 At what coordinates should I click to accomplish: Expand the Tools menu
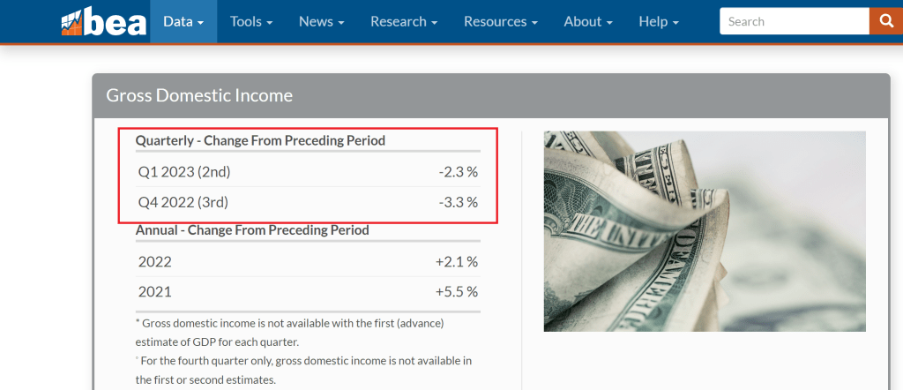point(251,21)
